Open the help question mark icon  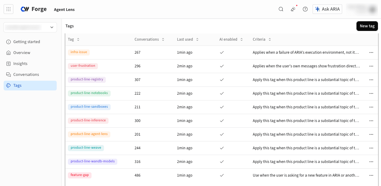[305, 9]
